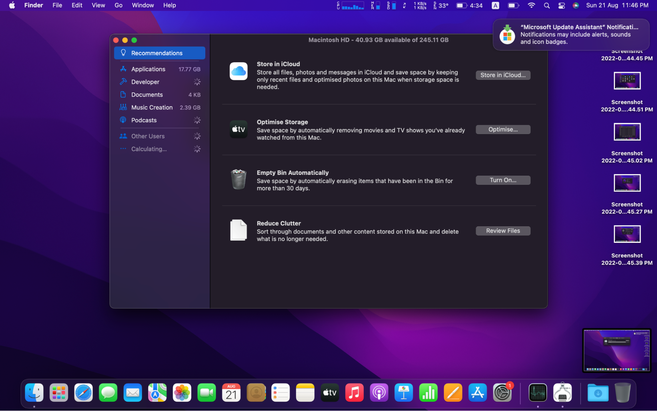Open Keynote from the Dock
The image size is (657, 411).
pos(404,392)
